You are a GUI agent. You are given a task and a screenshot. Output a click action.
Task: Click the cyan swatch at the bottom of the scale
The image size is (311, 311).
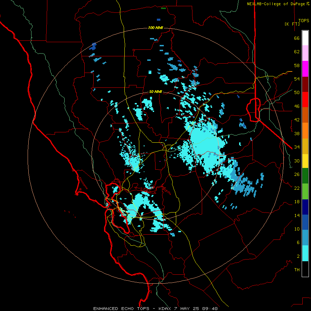(305, 253)
